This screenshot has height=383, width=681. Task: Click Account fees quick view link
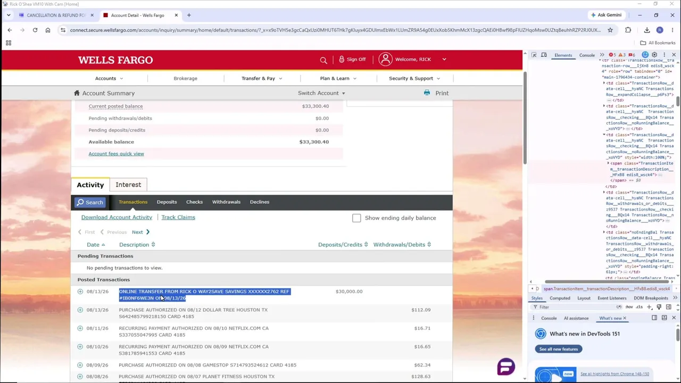click(x=116, y=154)
